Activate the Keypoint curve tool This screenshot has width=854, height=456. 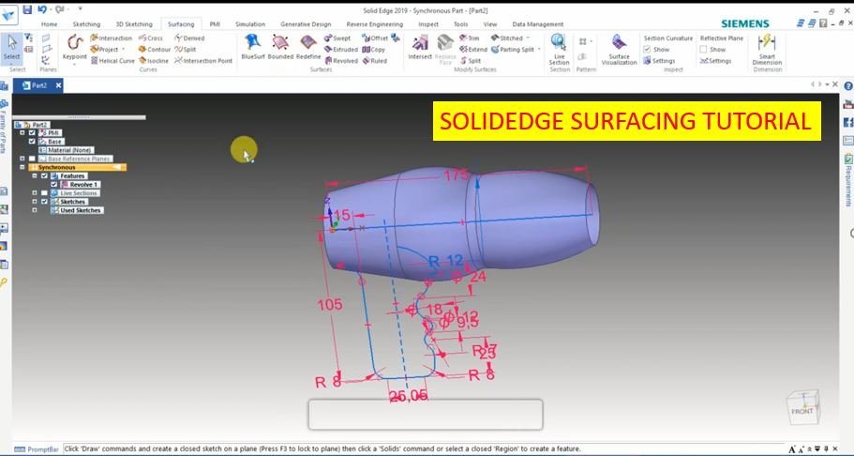click(x=74, y=46)
